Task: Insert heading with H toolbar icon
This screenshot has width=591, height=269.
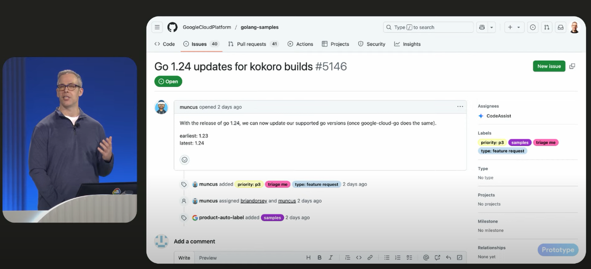Action: click(x=308, y=258)
